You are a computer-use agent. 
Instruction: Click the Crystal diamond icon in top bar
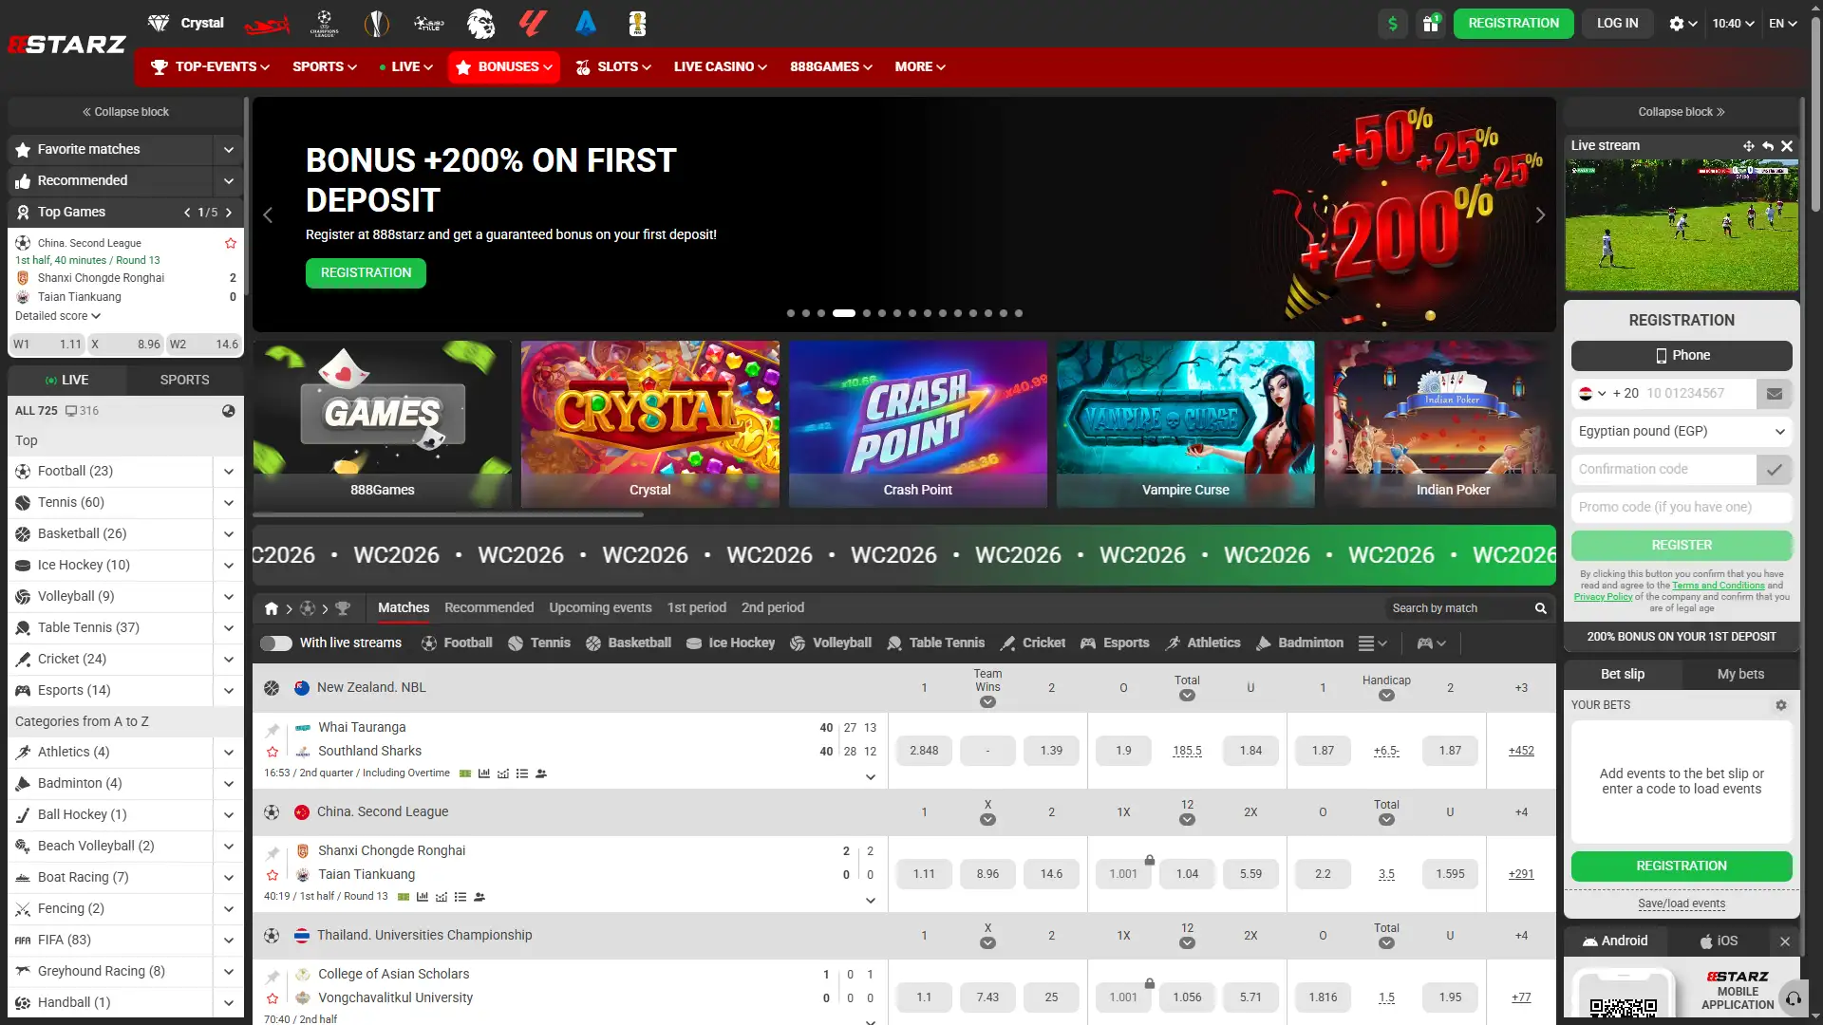pyautogui.click(x=159, y=23)
